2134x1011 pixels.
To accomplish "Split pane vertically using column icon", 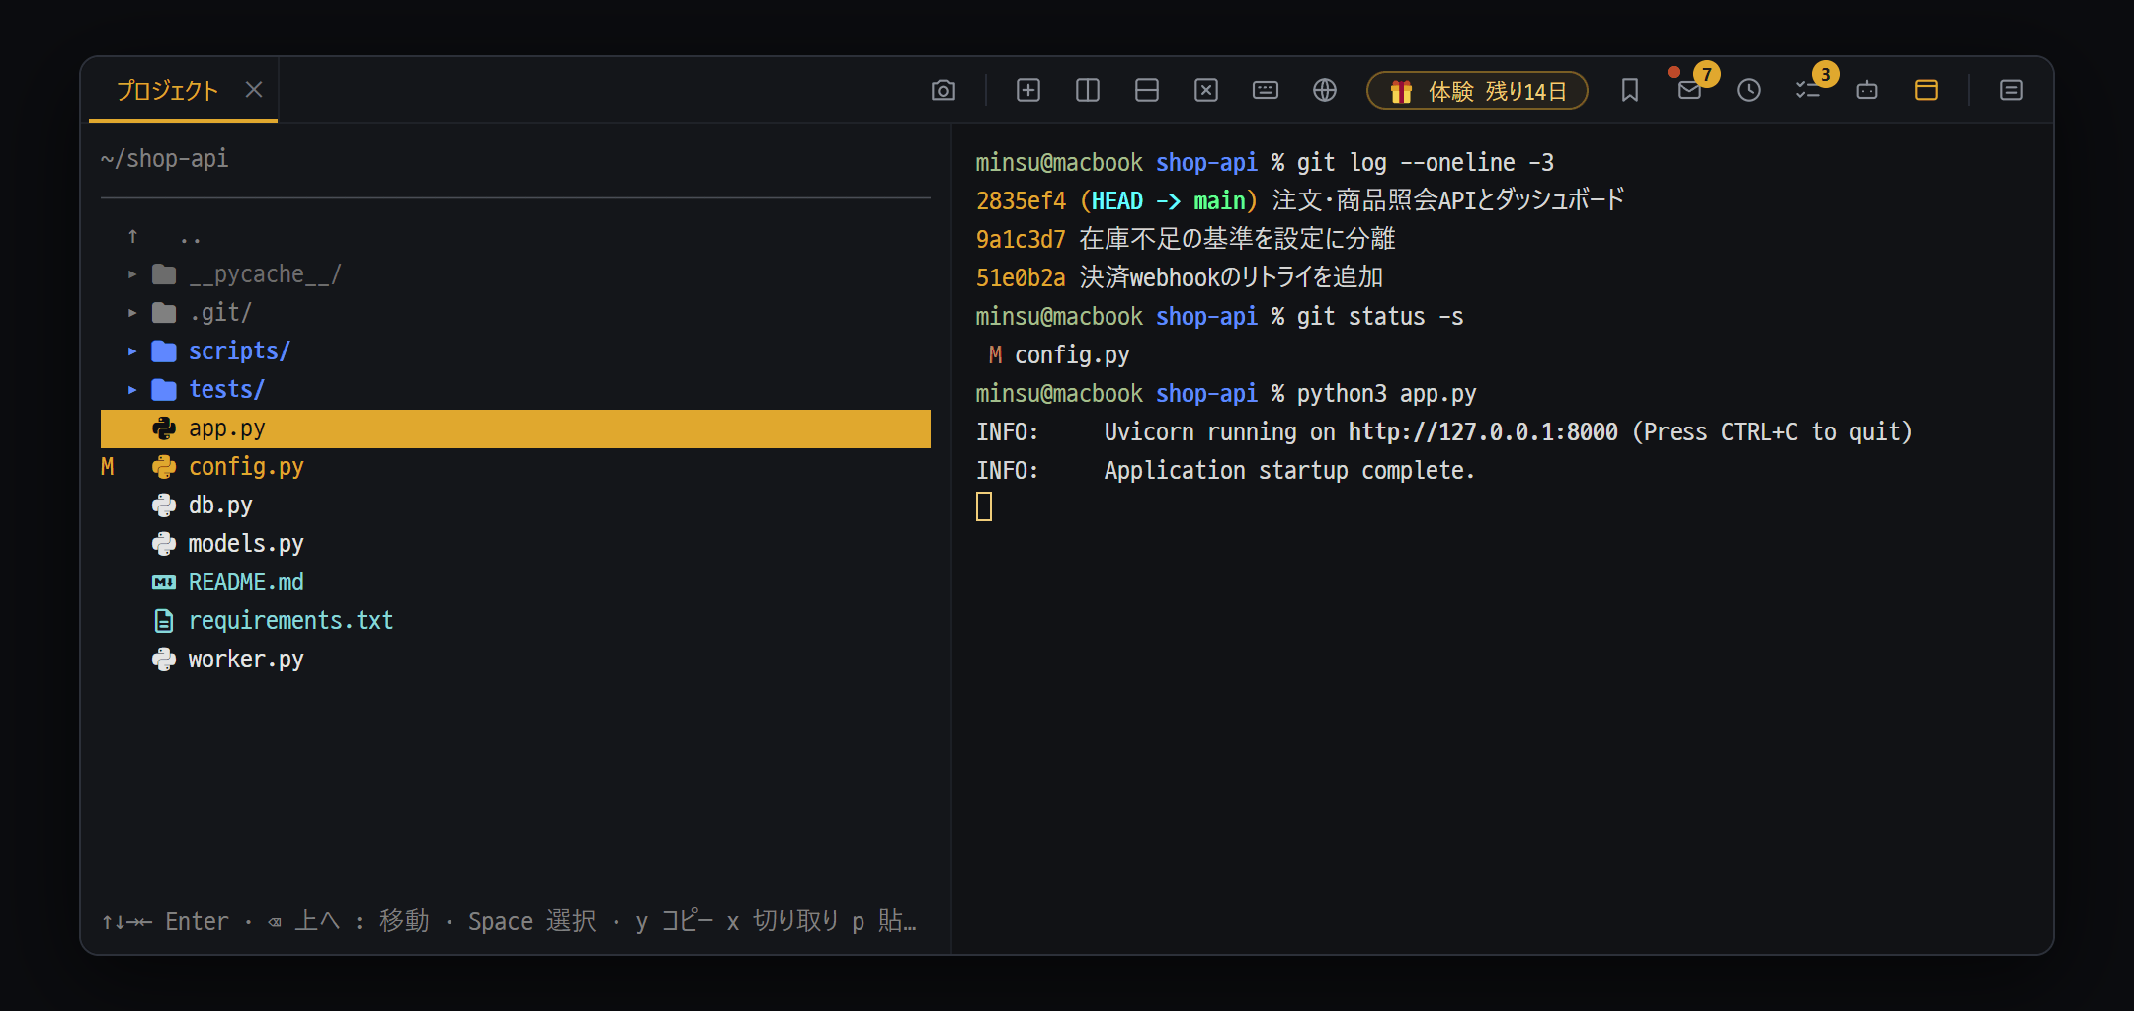I will coord(1088,91).
